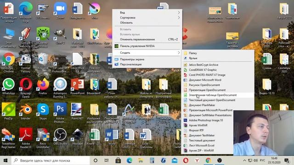Open the taskbar clock showing 23.10.2020

click(274, 160)
